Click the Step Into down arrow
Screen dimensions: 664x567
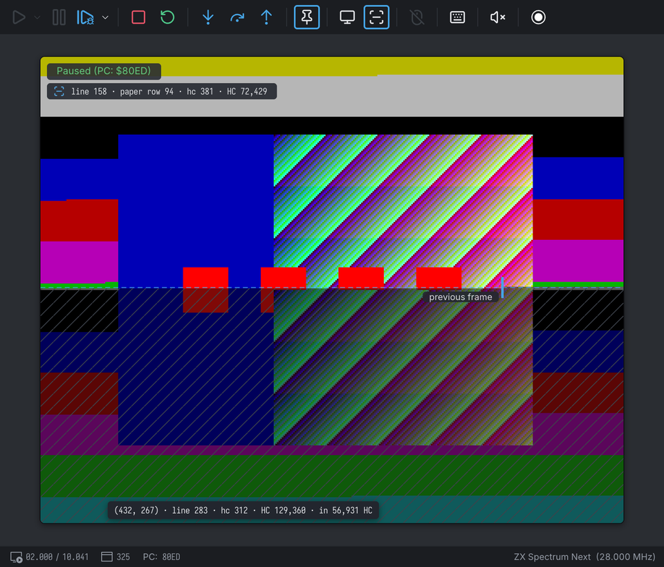coord(208,17)
